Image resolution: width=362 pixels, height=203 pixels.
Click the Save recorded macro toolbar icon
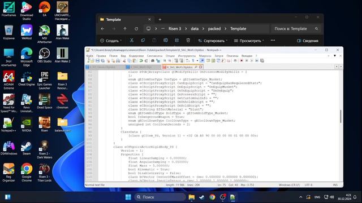click(x=262, y=60)
